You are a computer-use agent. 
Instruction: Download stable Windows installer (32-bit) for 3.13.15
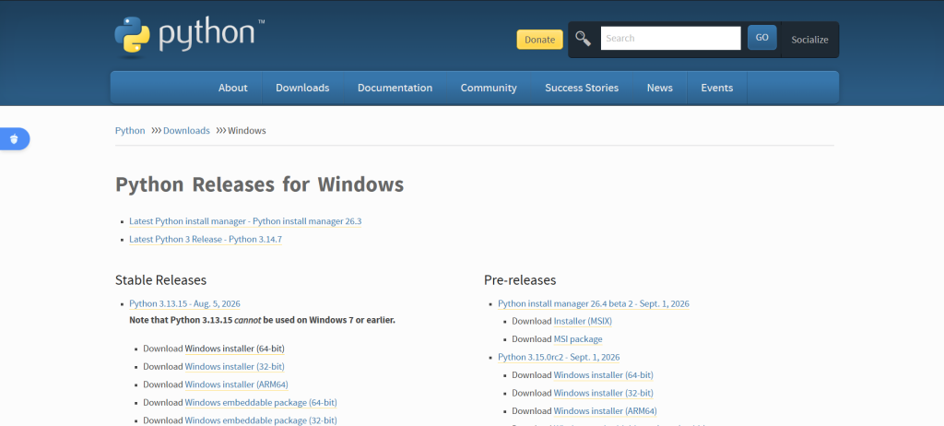(235, 367)
